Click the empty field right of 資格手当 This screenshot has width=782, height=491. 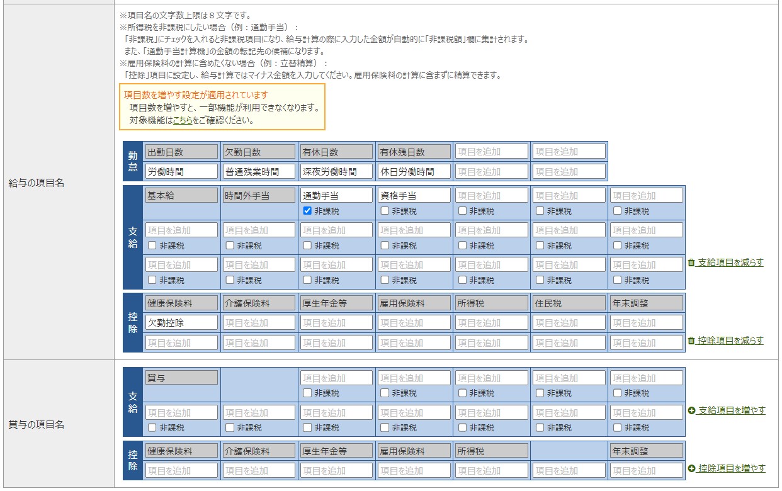[x=491, y=196]
